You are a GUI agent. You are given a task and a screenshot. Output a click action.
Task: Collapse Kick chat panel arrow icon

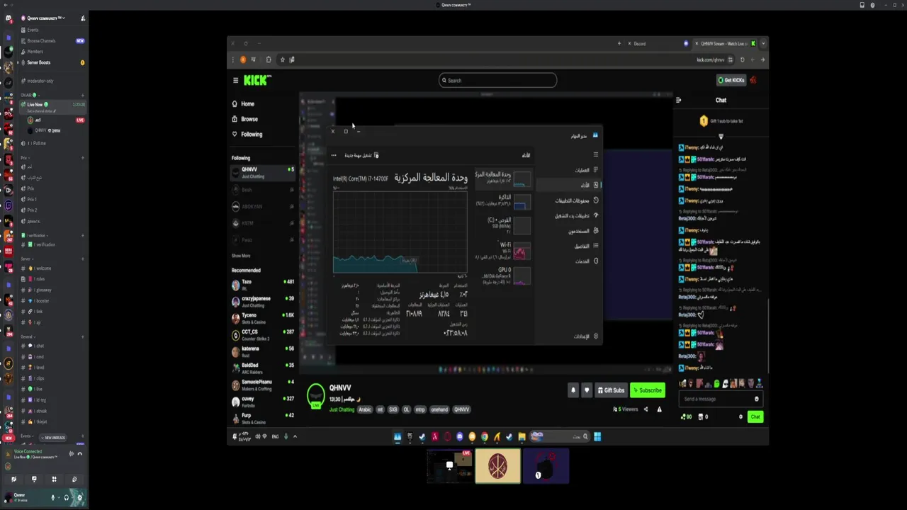click(679, 100)
